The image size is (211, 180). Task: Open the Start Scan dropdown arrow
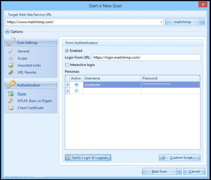tap(179, 171)
